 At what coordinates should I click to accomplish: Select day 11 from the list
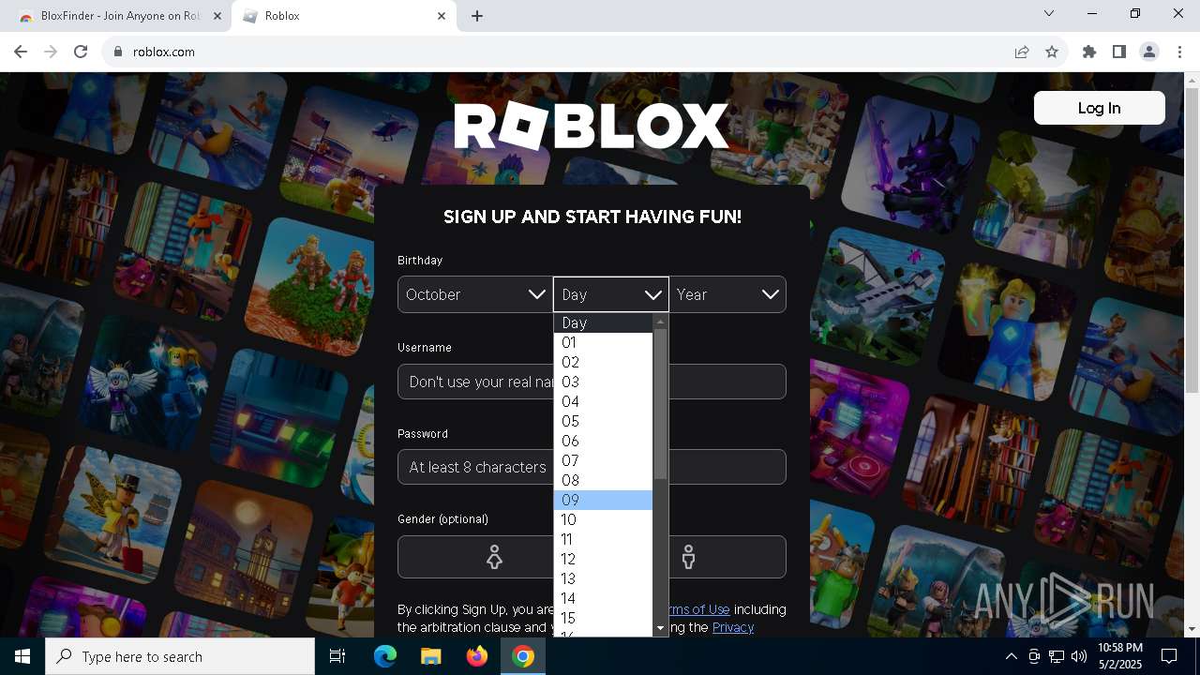pos(603,539)
